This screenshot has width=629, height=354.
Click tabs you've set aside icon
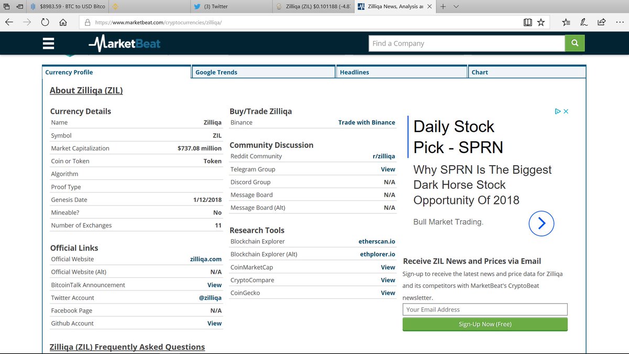pyautogui.click(x=6, y=6)
